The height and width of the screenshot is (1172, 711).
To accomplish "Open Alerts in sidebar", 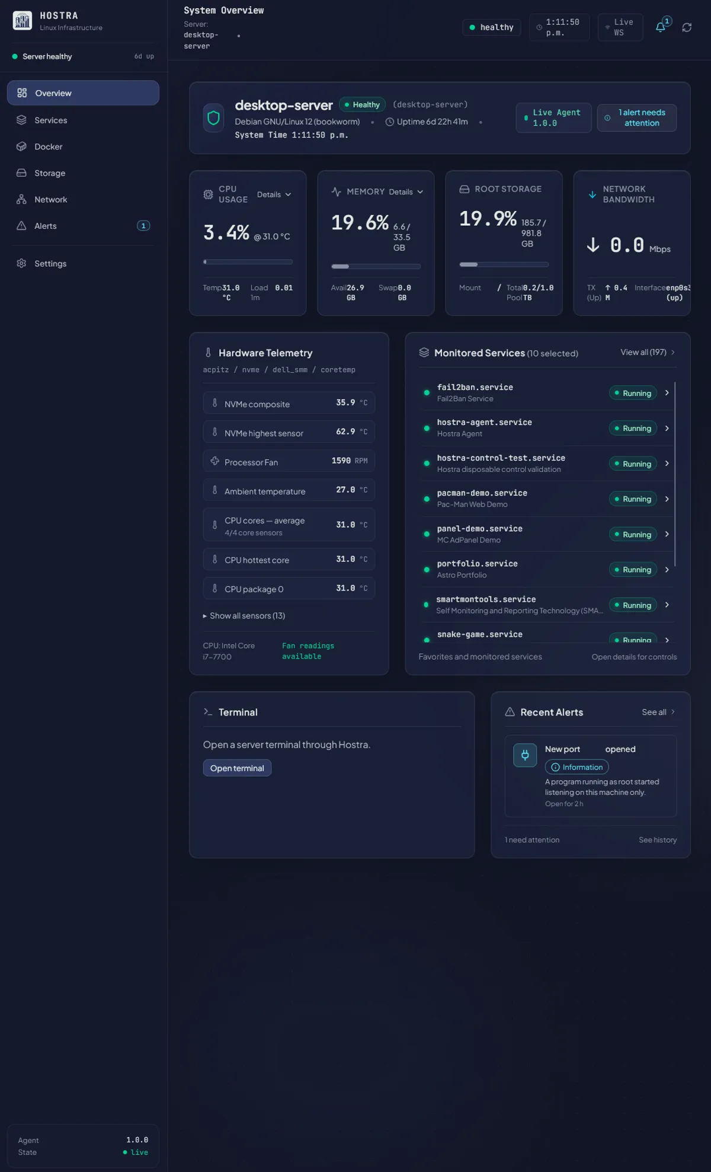I will click(83, 226).
